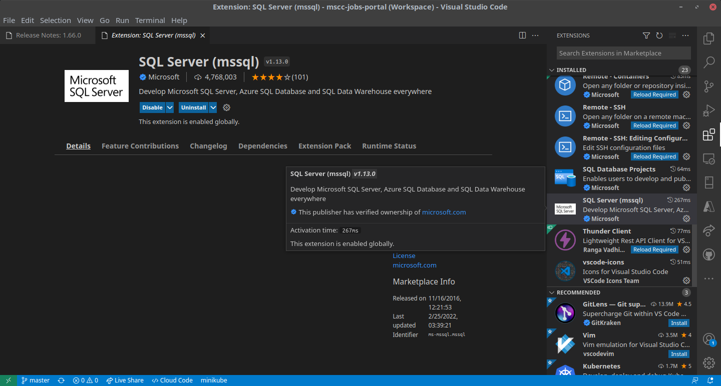
Task: Open the Selection menu
Action: pyautogui.click(x=56, y=20)
